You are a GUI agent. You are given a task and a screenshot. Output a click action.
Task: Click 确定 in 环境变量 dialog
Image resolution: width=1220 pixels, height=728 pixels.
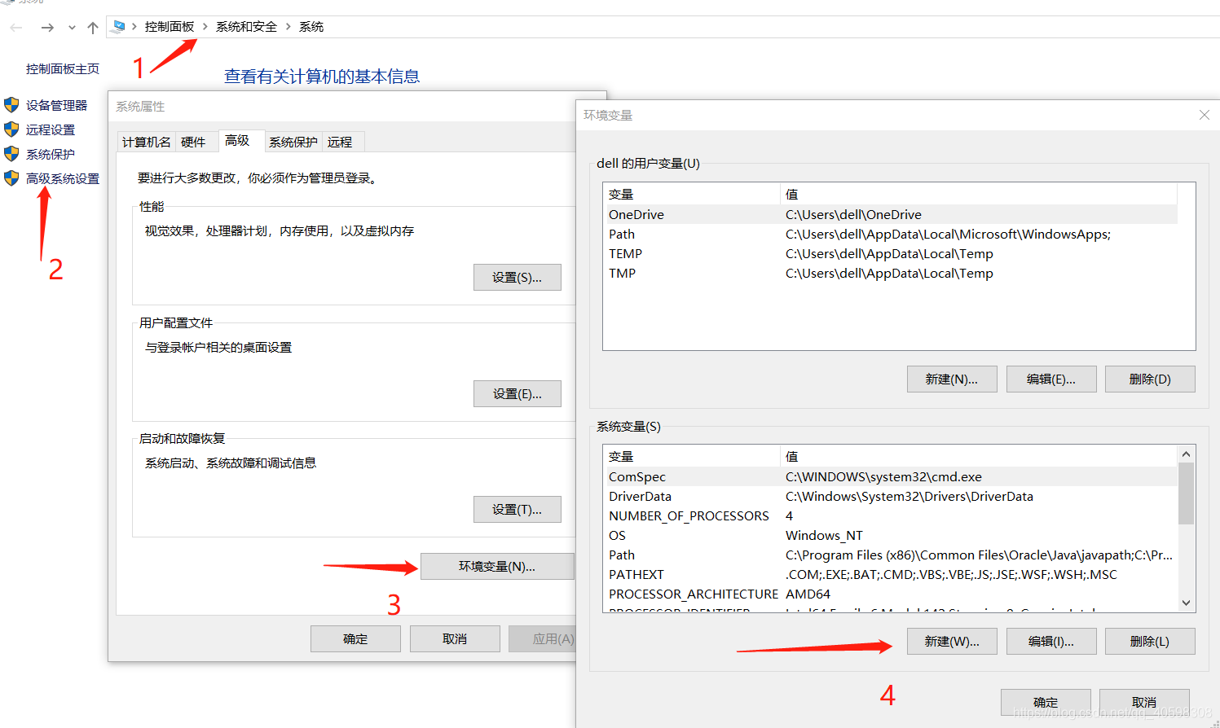point(1046,703)
